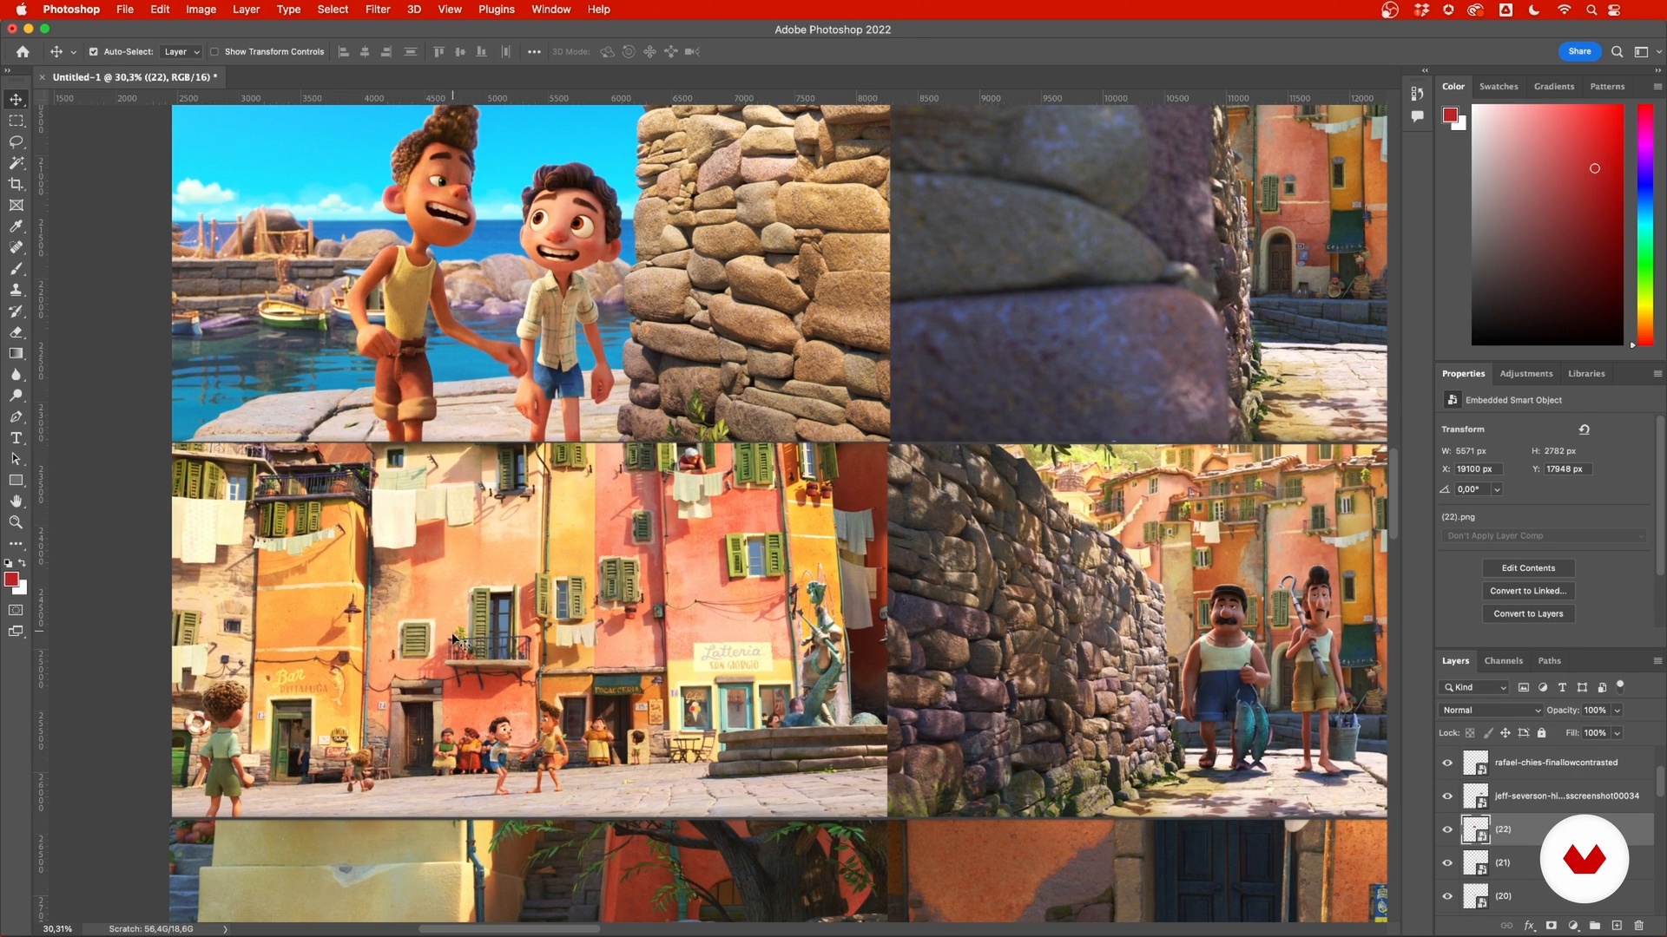Delete layer trash icon
1667x937 pixels.
[1639, 926]
